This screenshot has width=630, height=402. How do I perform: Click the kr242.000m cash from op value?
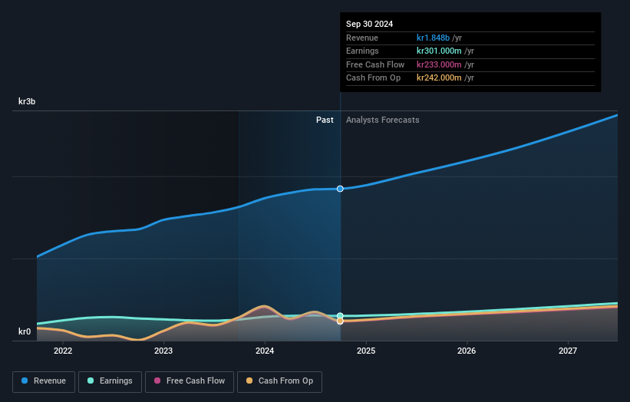[439, 78]
